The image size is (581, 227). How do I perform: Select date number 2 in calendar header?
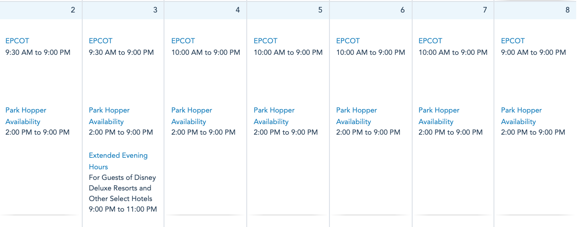[x=73, y=10]
